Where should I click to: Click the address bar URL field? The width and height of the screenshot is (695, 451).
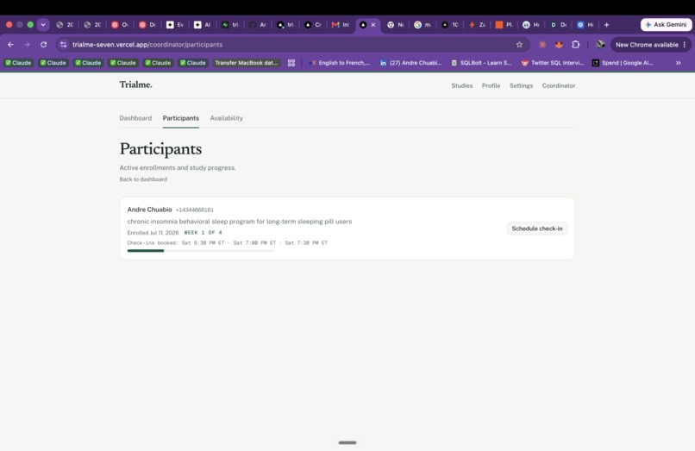(292, 44)
